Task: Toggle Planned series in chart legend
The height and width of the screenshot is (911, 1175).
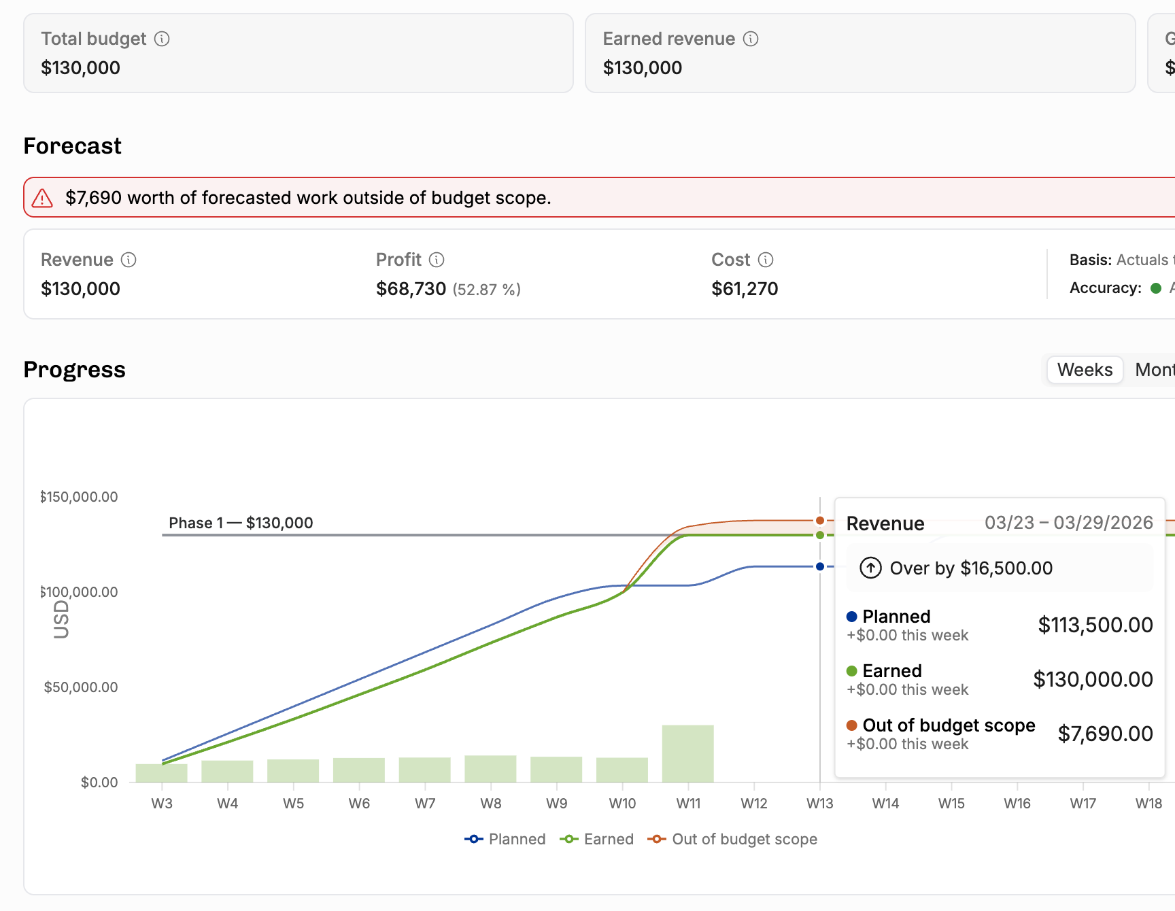Action: point(505,839)
